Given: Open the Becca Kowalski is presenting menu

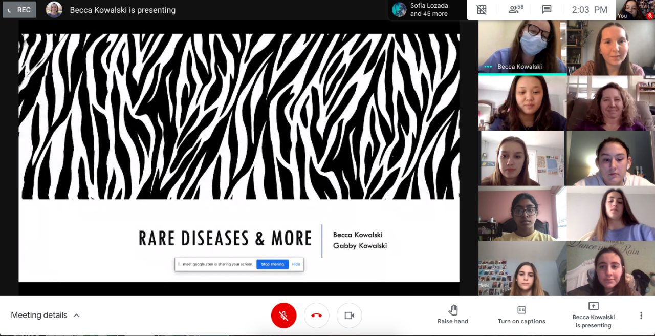Looking at the screenshot, I should 594,315.
